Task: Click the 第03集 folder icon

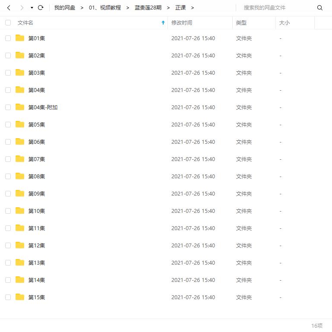Action: 20,73
